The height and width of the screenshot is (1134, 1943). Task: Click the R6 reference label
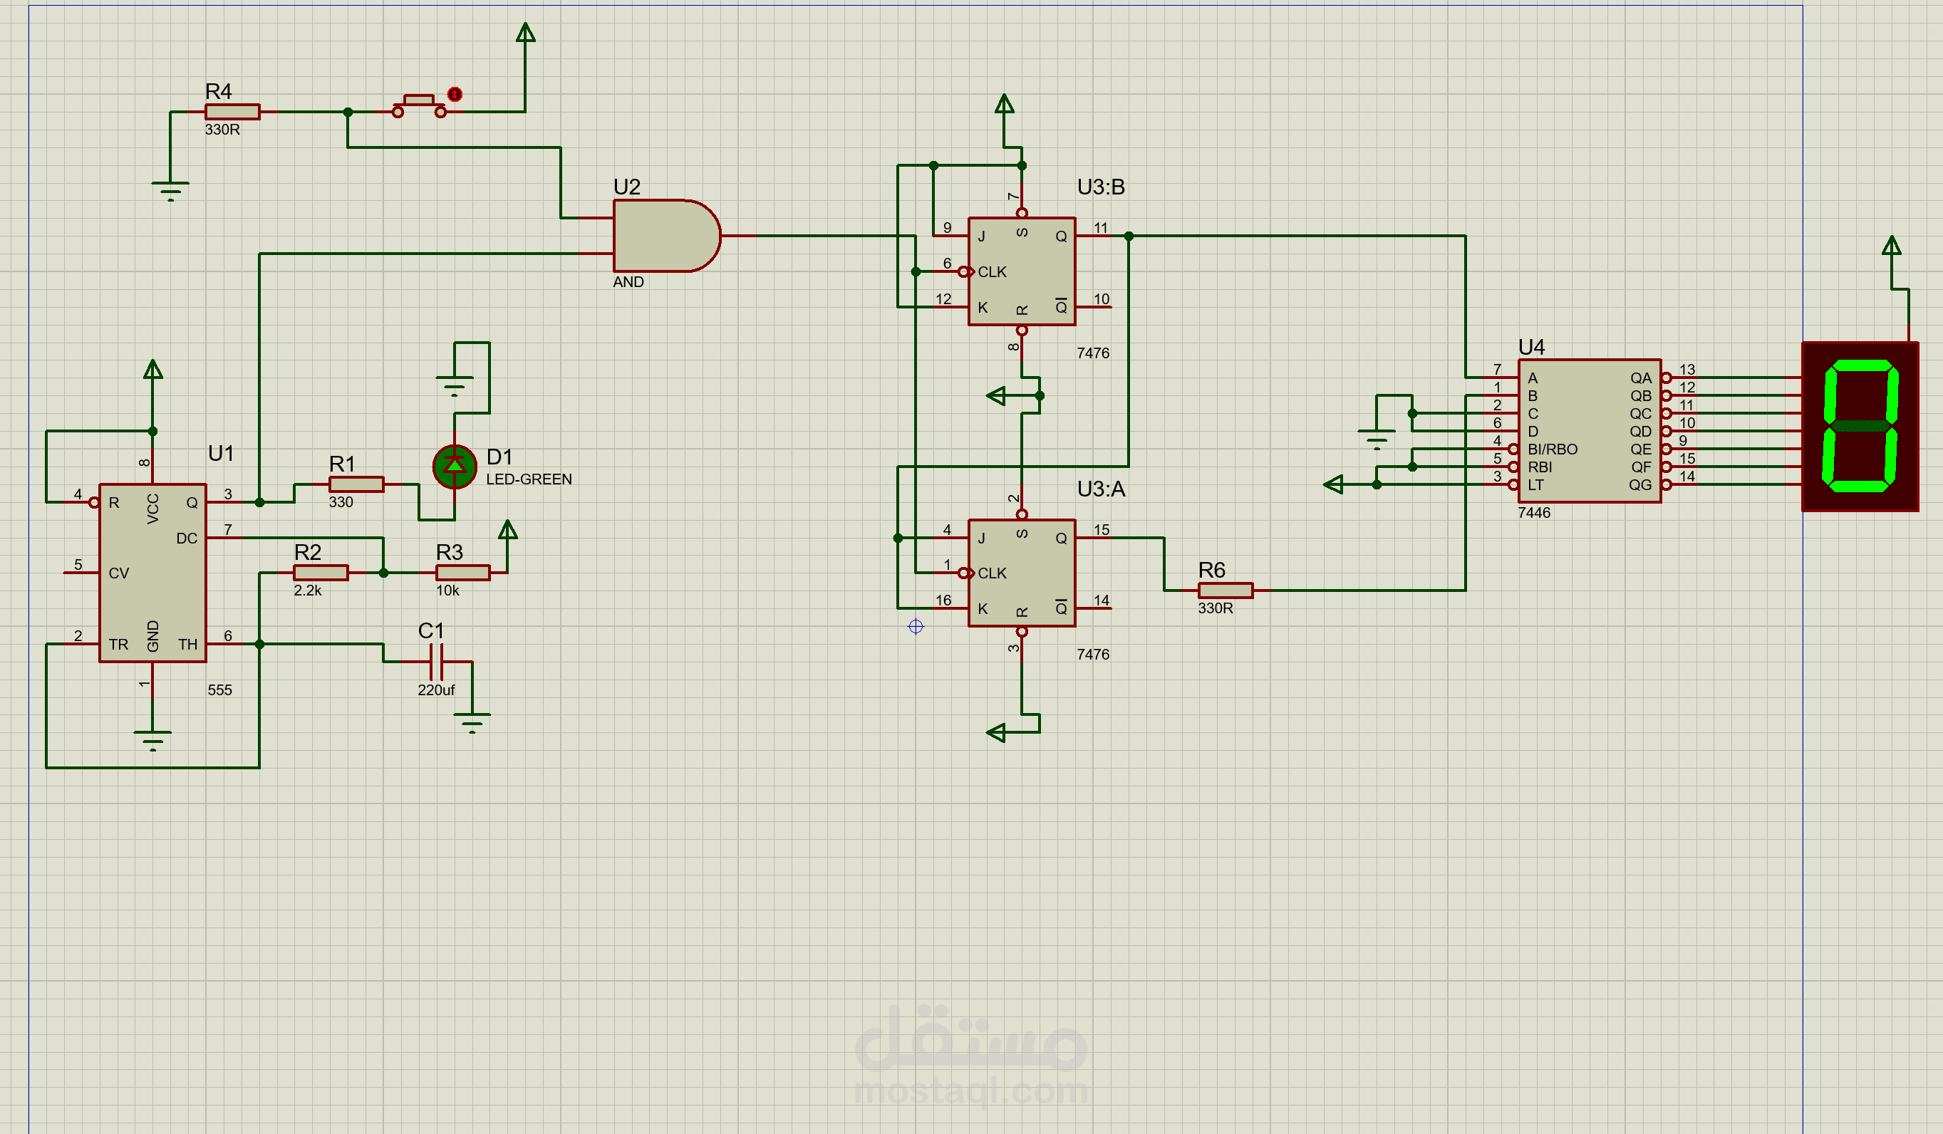click(1212, 570)
